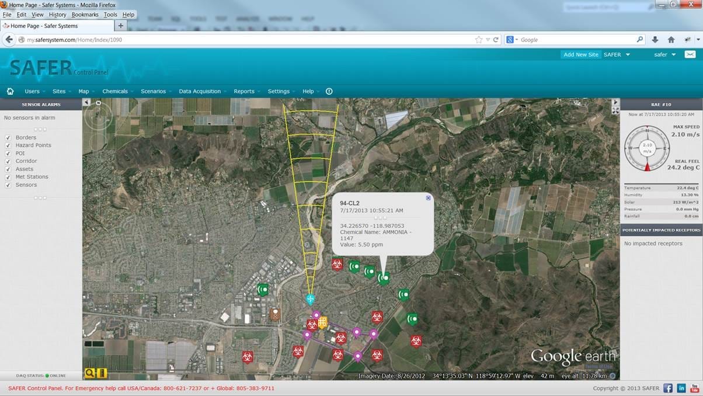Toggle full-screen map view icon
The height and width of the screenshot is (396, 703).
point(615,110)
